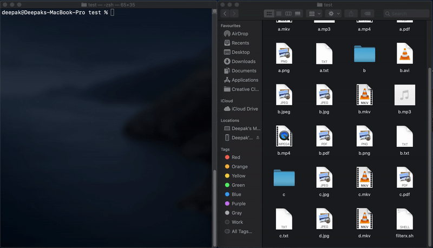
Task: Click the Finder title bar test folder icon
Action: tap(319, 5)
